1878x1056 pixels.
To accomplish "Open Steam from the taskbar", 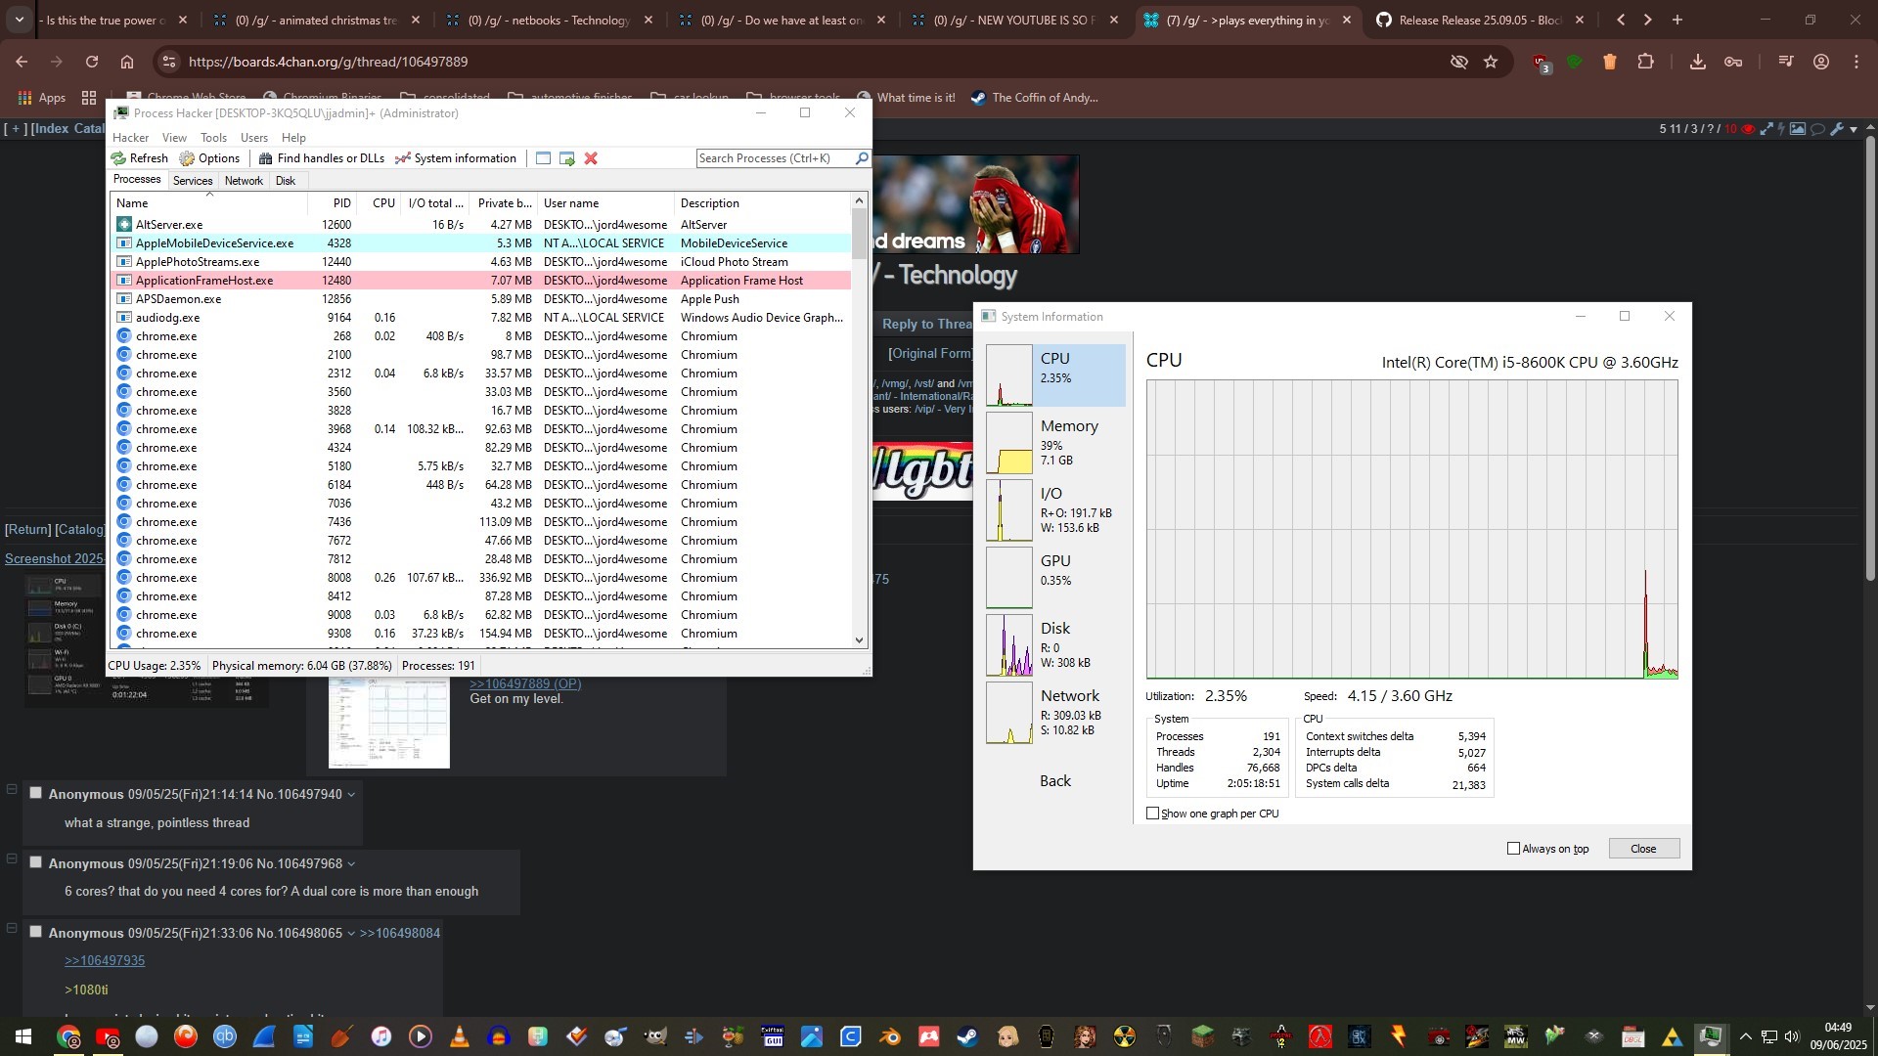I will coord(967,1036).
